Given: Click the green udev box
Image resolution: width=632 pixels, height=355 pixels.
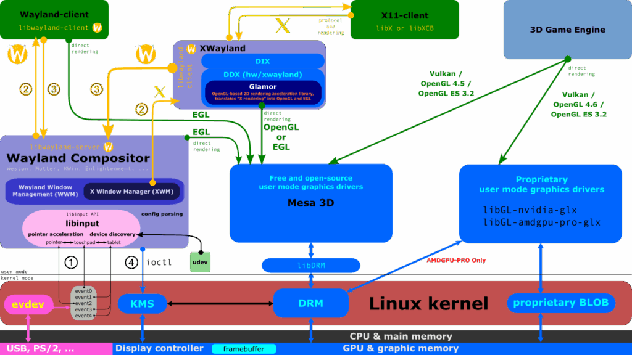Looking at the screenshot, I should pyautogui.click(x=201, y=262).
